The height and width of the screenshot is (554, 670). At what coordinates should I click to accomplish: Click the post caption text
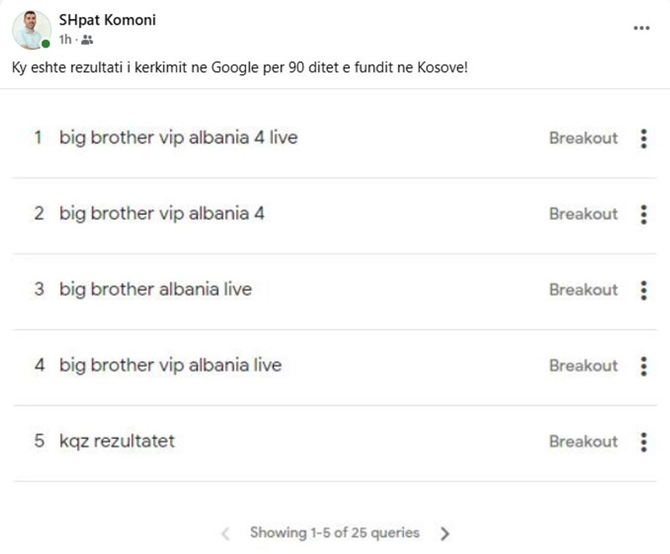[x=239, y=69]
